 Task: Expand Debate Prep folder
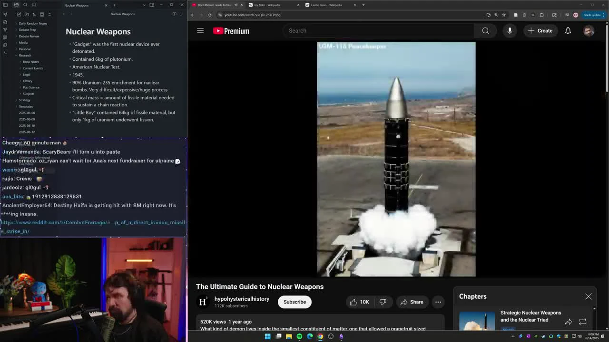click(x=27, y=30)
